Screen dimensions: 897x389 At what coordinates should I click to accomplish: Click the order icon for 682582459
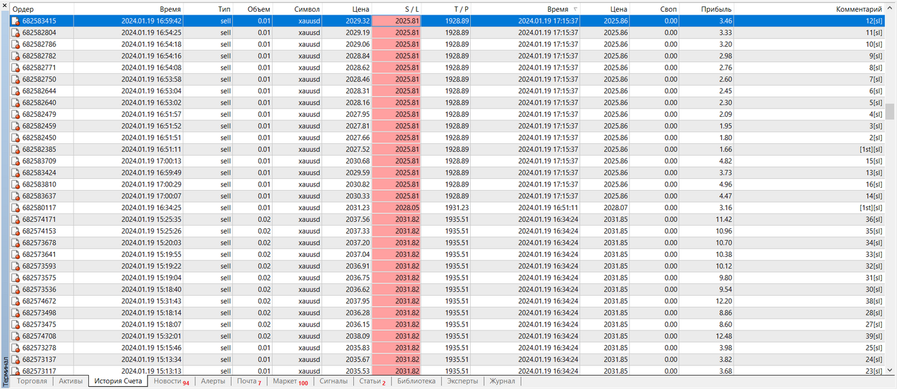click(15, 126)
